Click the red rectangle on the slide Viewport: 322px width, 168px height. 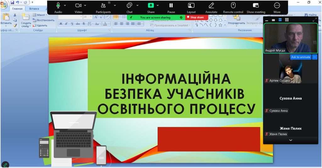click(x=209, y=139)
